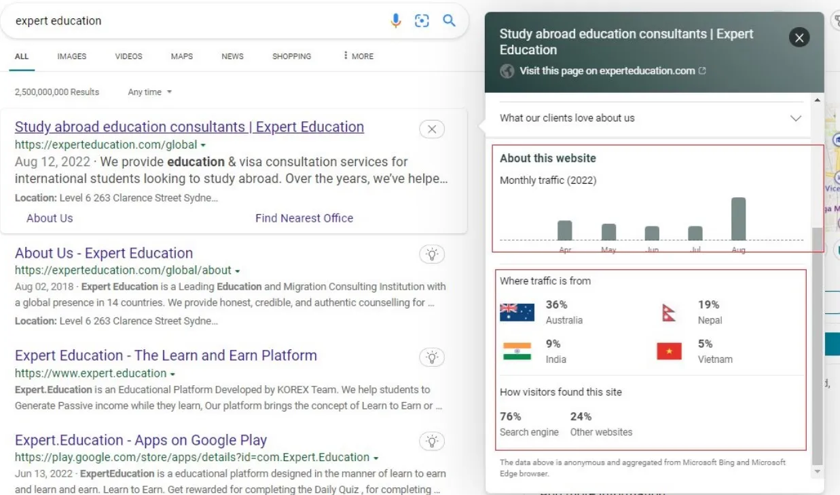Open visual search camera icon
The image size is (840, 495).
click(422, 21)
